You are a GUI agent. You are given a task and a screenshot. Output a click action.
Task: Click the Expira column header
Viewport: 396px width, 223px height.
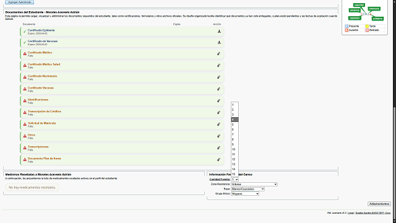pos(176,24)
